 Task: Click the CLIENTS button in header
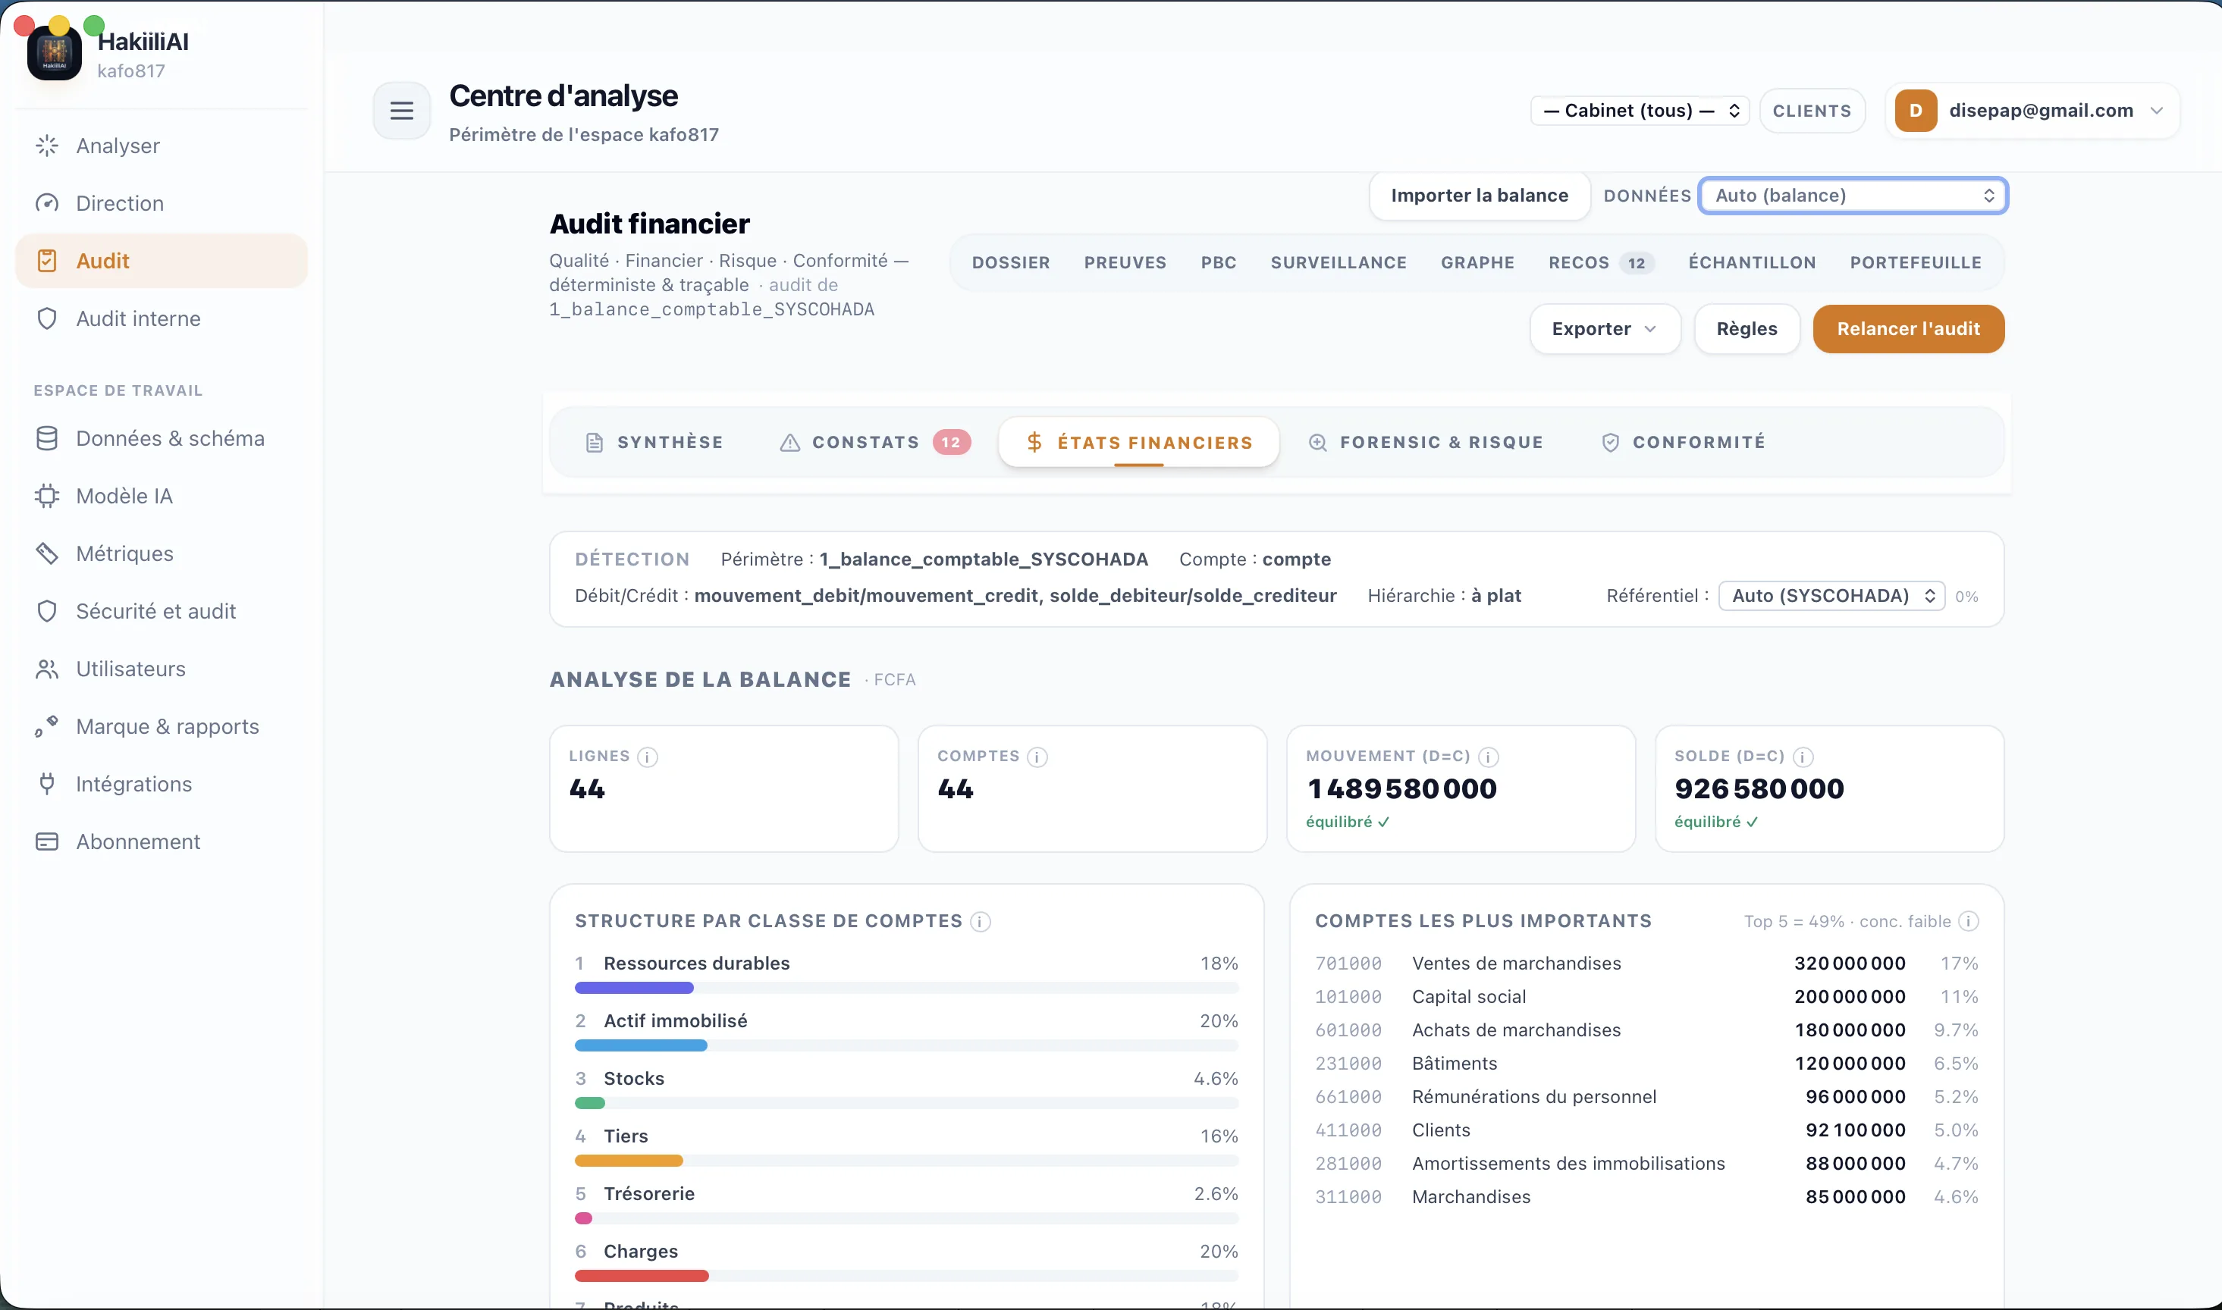tap(1812, 111)
